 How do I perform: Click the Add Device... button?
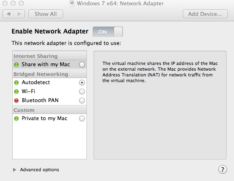click(205, 14)
